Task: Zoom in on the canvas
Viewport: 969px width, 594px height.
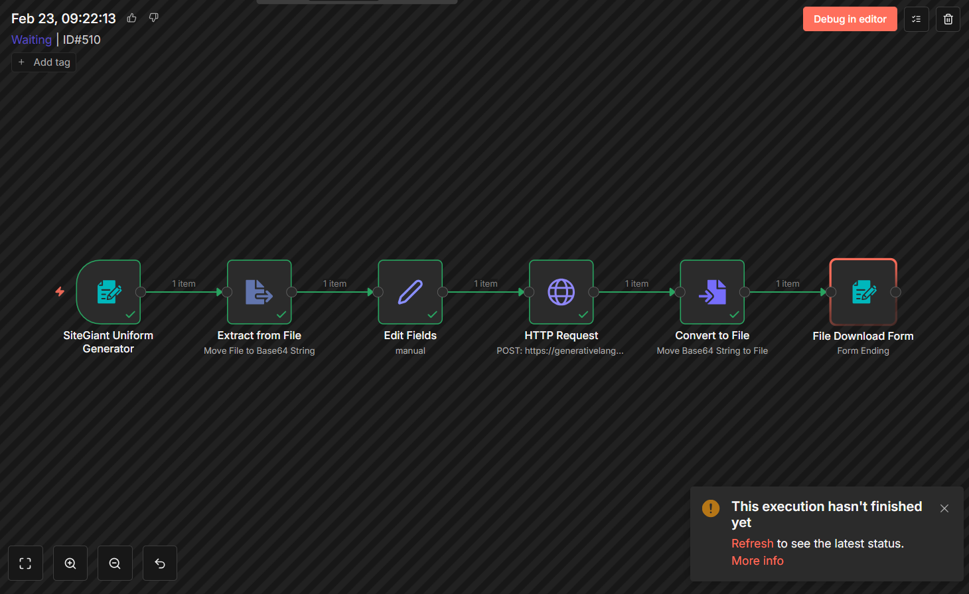Action: pyautogui.click(x=70, y=563)
